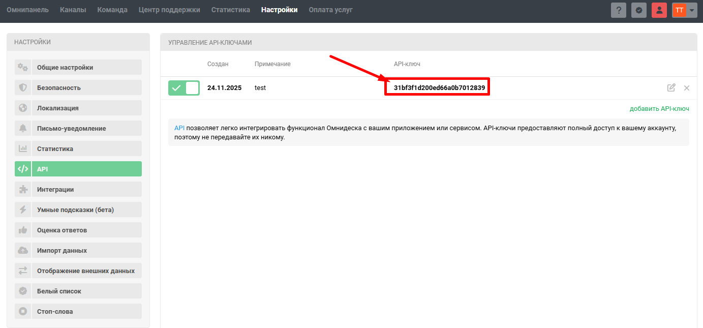Click the help question mark icon
The width and height of the screenshot is (703, 328).
[x=619, y=10]
